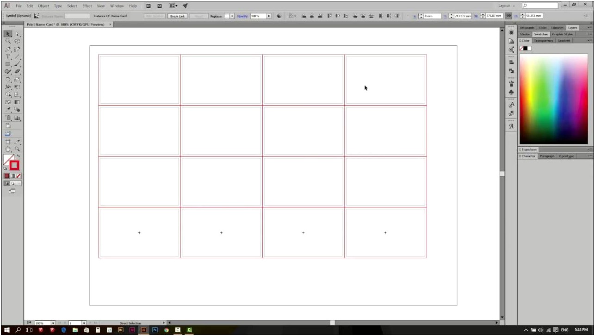Expand the Transform panel
Image resolution: width=595 pixels, height=336 pixels.
528,149
